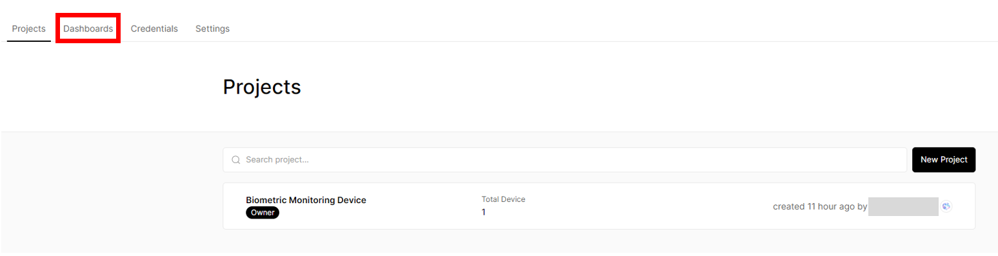Select the Projects tab
998x256 pixels.
pos(29,28)
